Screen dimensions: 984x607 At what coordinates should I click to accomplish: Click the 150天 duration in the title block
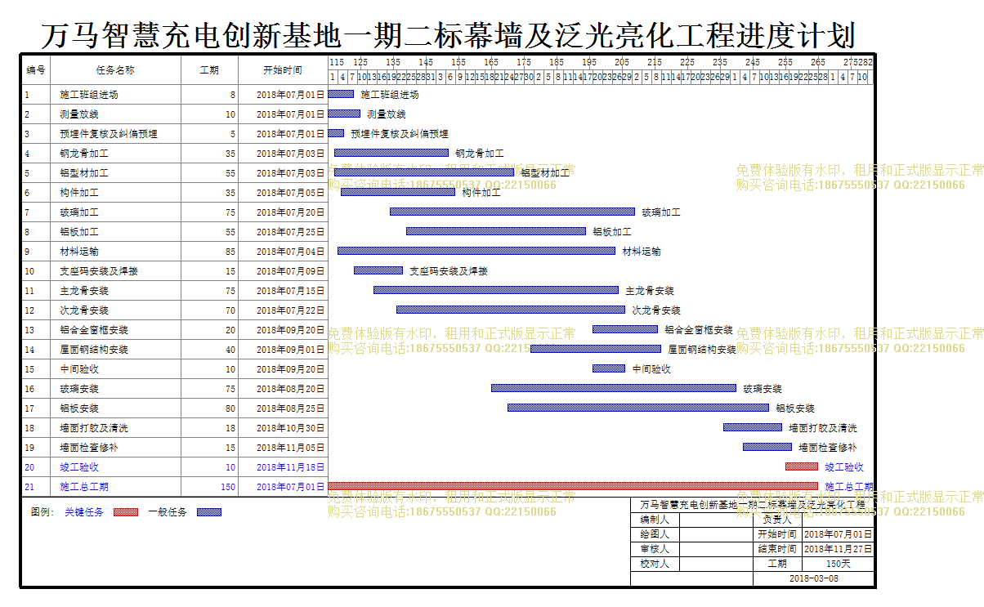(838, 564)
